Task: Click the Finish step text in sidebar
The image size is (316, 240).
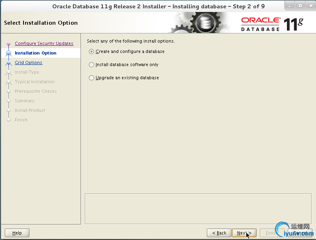Action: (x=21, y=120)
